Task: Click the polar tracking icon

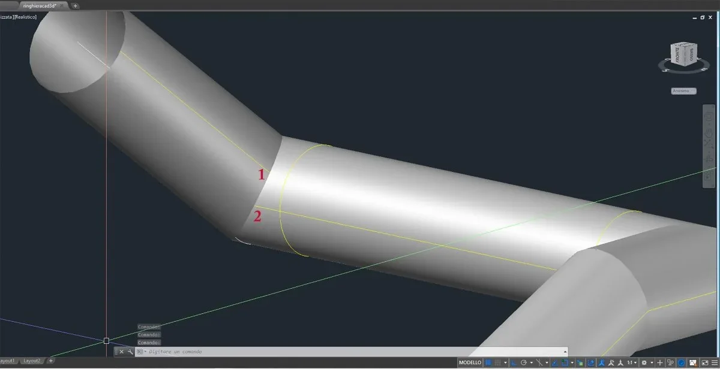Action: 524,363
